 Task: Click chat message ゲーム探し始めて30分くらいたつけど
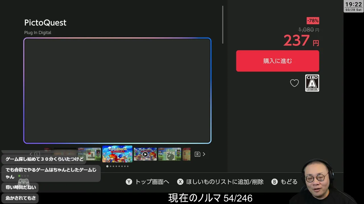click(x=44, y=159)
